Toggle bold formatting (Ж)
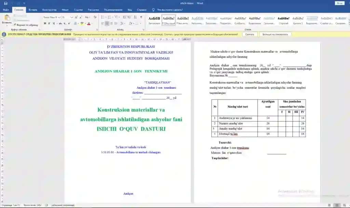Image resolution: width=350 pixels, height=208 pixels. [x=45, y=23]
